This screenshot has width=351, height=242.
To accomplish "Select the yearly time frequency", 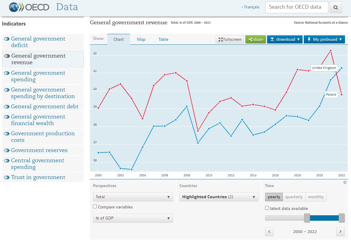I will pyautogui.click(x=274, y=197).
